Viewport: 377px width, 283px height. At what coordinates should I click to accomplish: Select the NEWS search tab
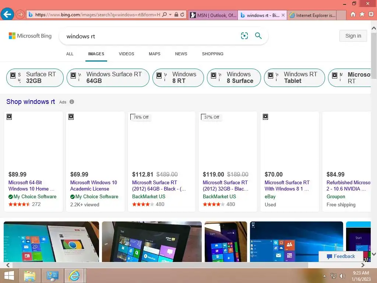point(181,54)
